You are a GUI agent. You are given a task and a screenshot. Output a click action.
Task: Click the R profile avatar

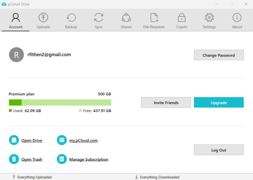[16, 55]
